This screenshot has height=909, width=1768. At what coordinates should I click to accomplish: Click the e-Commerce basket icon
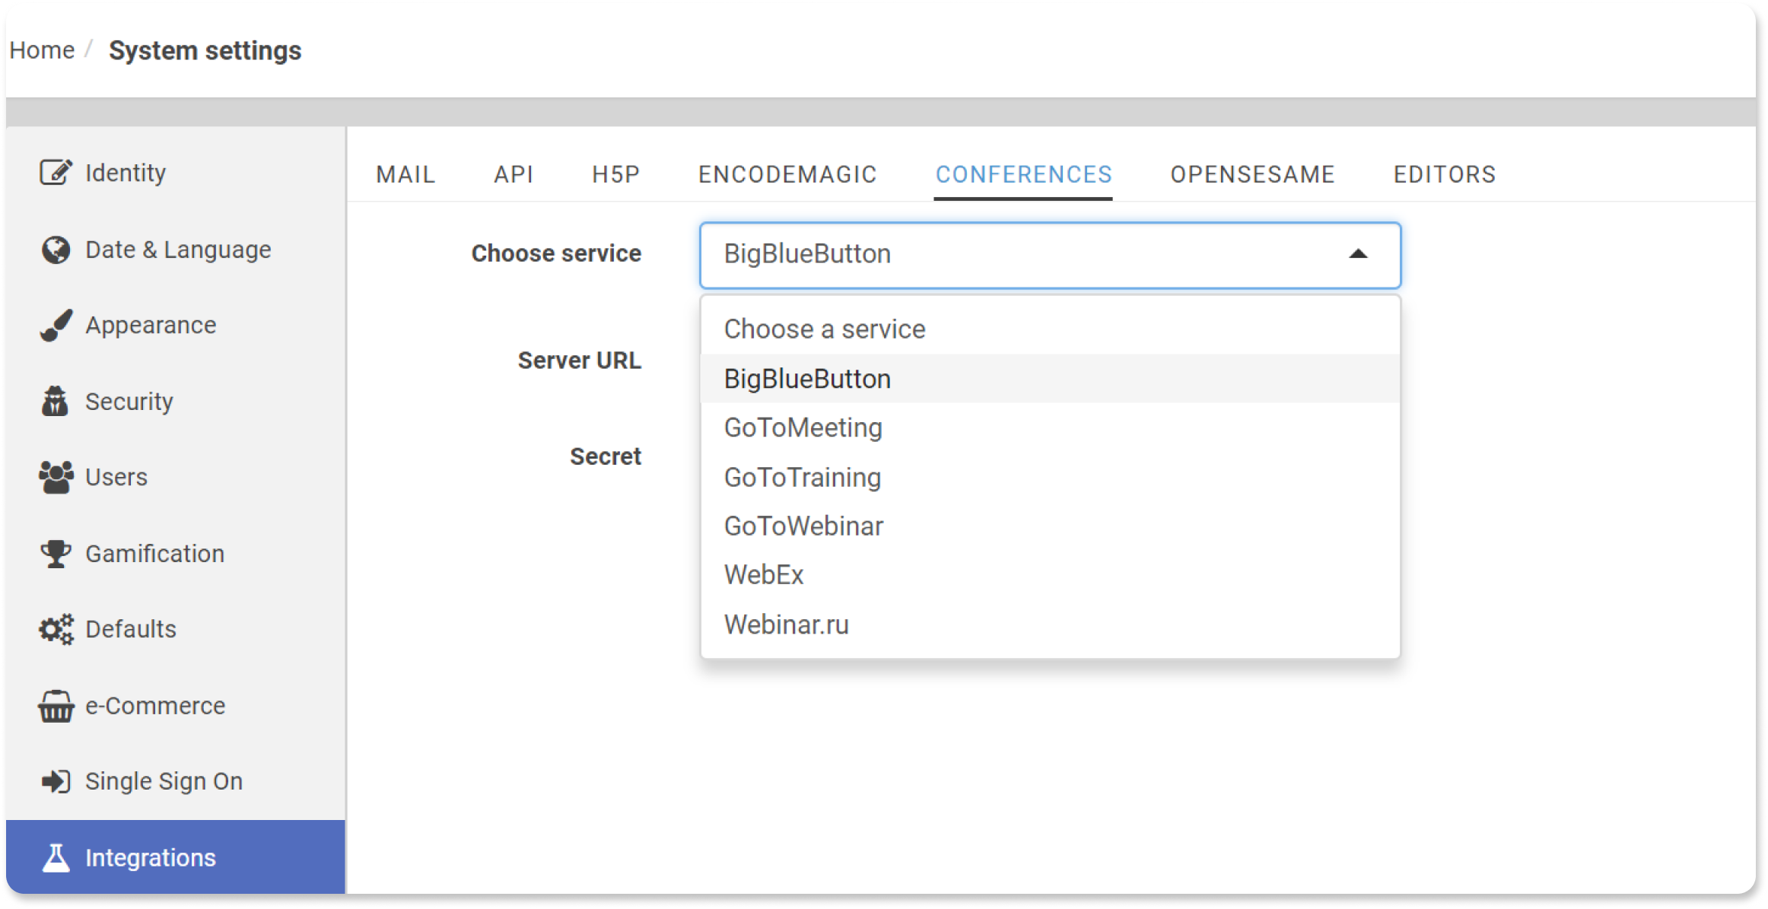(56, 705)
